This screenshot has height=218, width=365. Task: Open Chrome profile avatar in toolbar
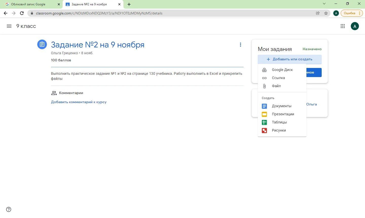click(x=336, y=13)
